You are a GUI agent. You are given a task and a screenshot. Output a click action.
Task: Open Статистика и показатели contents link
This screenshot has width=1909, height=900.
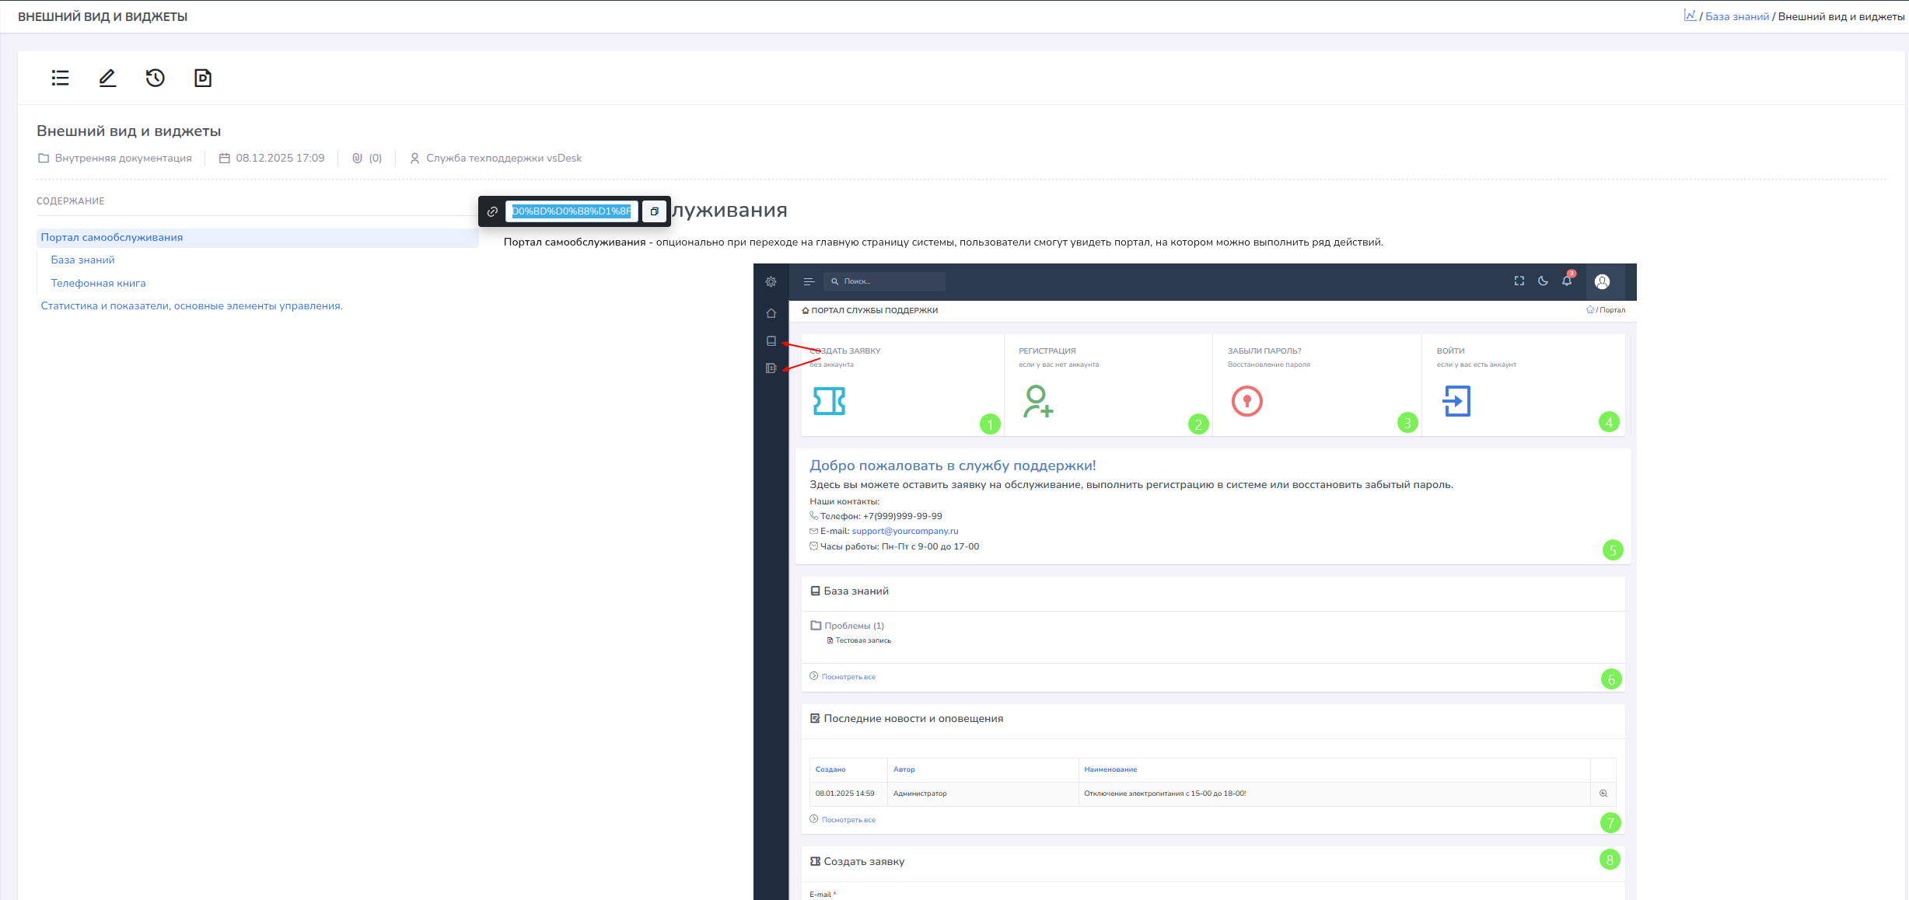click(x=191, y=305)
